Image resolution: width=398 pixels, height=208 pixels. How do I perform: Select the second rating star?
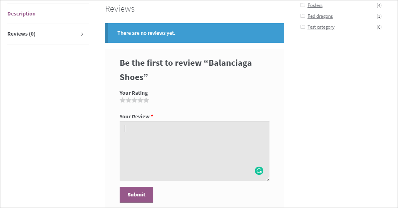[x=128, y=101]
